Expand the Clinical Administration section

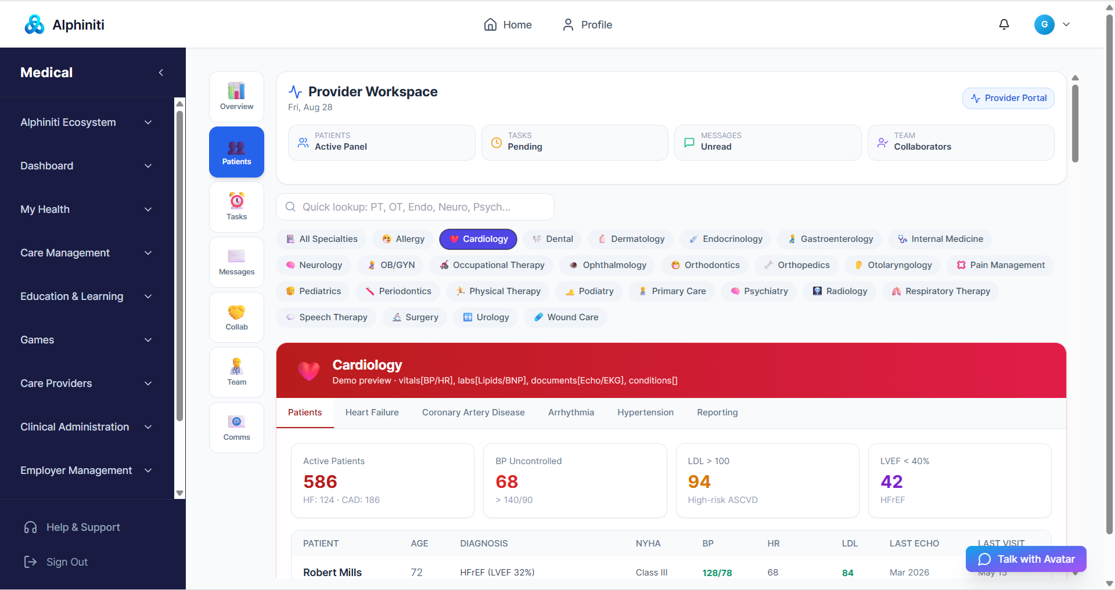coord(86,427)
